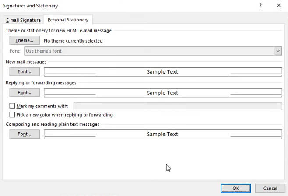Click the new mail messages Sample Text preview
This screenshot has width=288, height=196.
pos(162,71)
